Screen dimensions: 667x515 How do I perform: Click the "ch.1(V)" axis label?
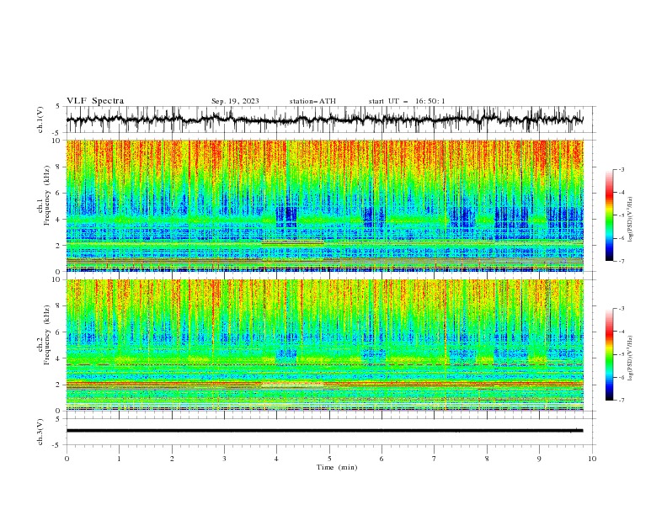(x=40, y=119)
